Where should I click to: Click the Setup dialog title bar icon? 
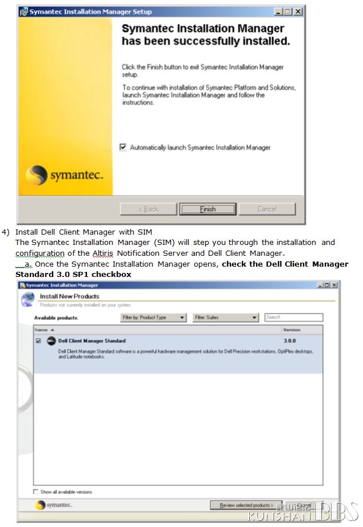click(23, 12)
